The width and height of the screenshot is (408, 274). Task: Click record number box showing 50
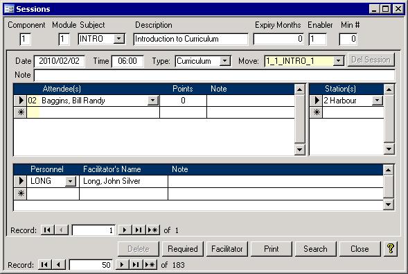pos(91,265)
